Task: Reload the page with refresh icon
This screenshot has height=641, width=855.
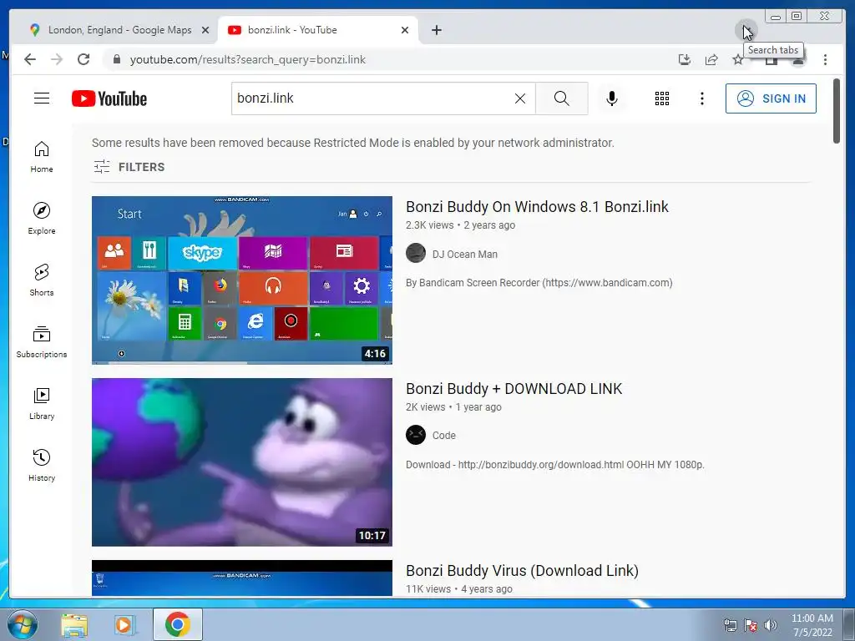Action: [83, 59]
